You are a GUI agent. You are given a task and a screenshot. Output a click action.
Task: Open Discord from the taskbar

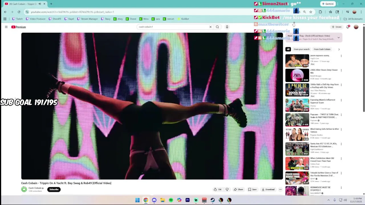(154, 200)
